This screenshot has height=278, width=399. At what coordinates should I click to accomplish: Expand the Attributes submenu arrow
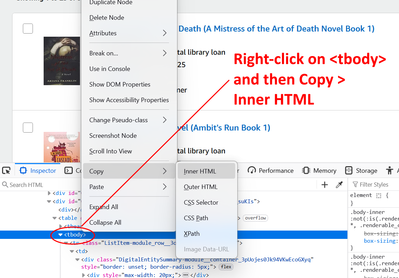click(x=165, y=33)
